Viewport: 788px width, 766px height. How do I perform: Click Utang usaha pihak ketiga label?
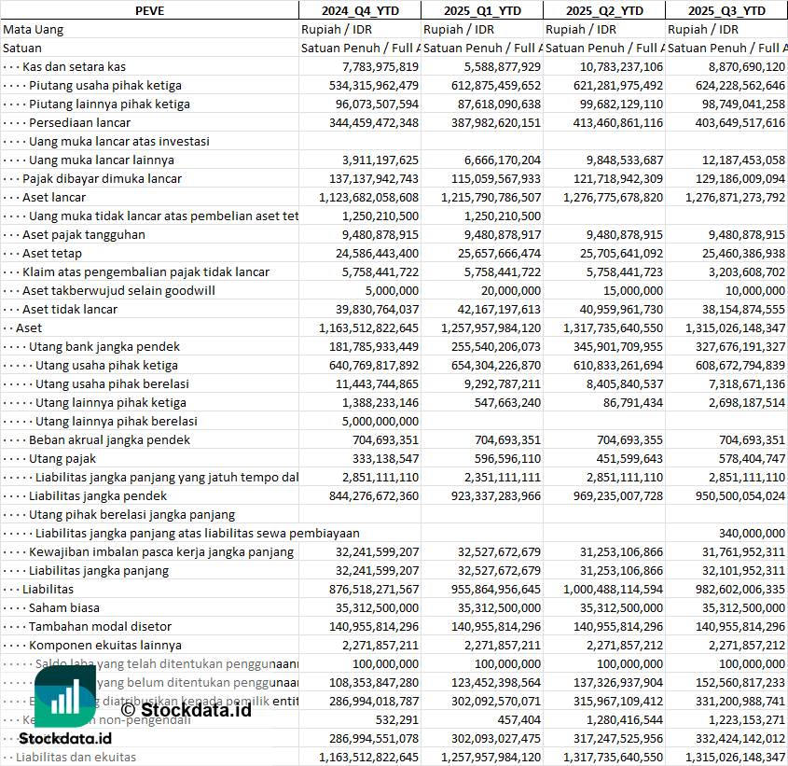(106, 365)
